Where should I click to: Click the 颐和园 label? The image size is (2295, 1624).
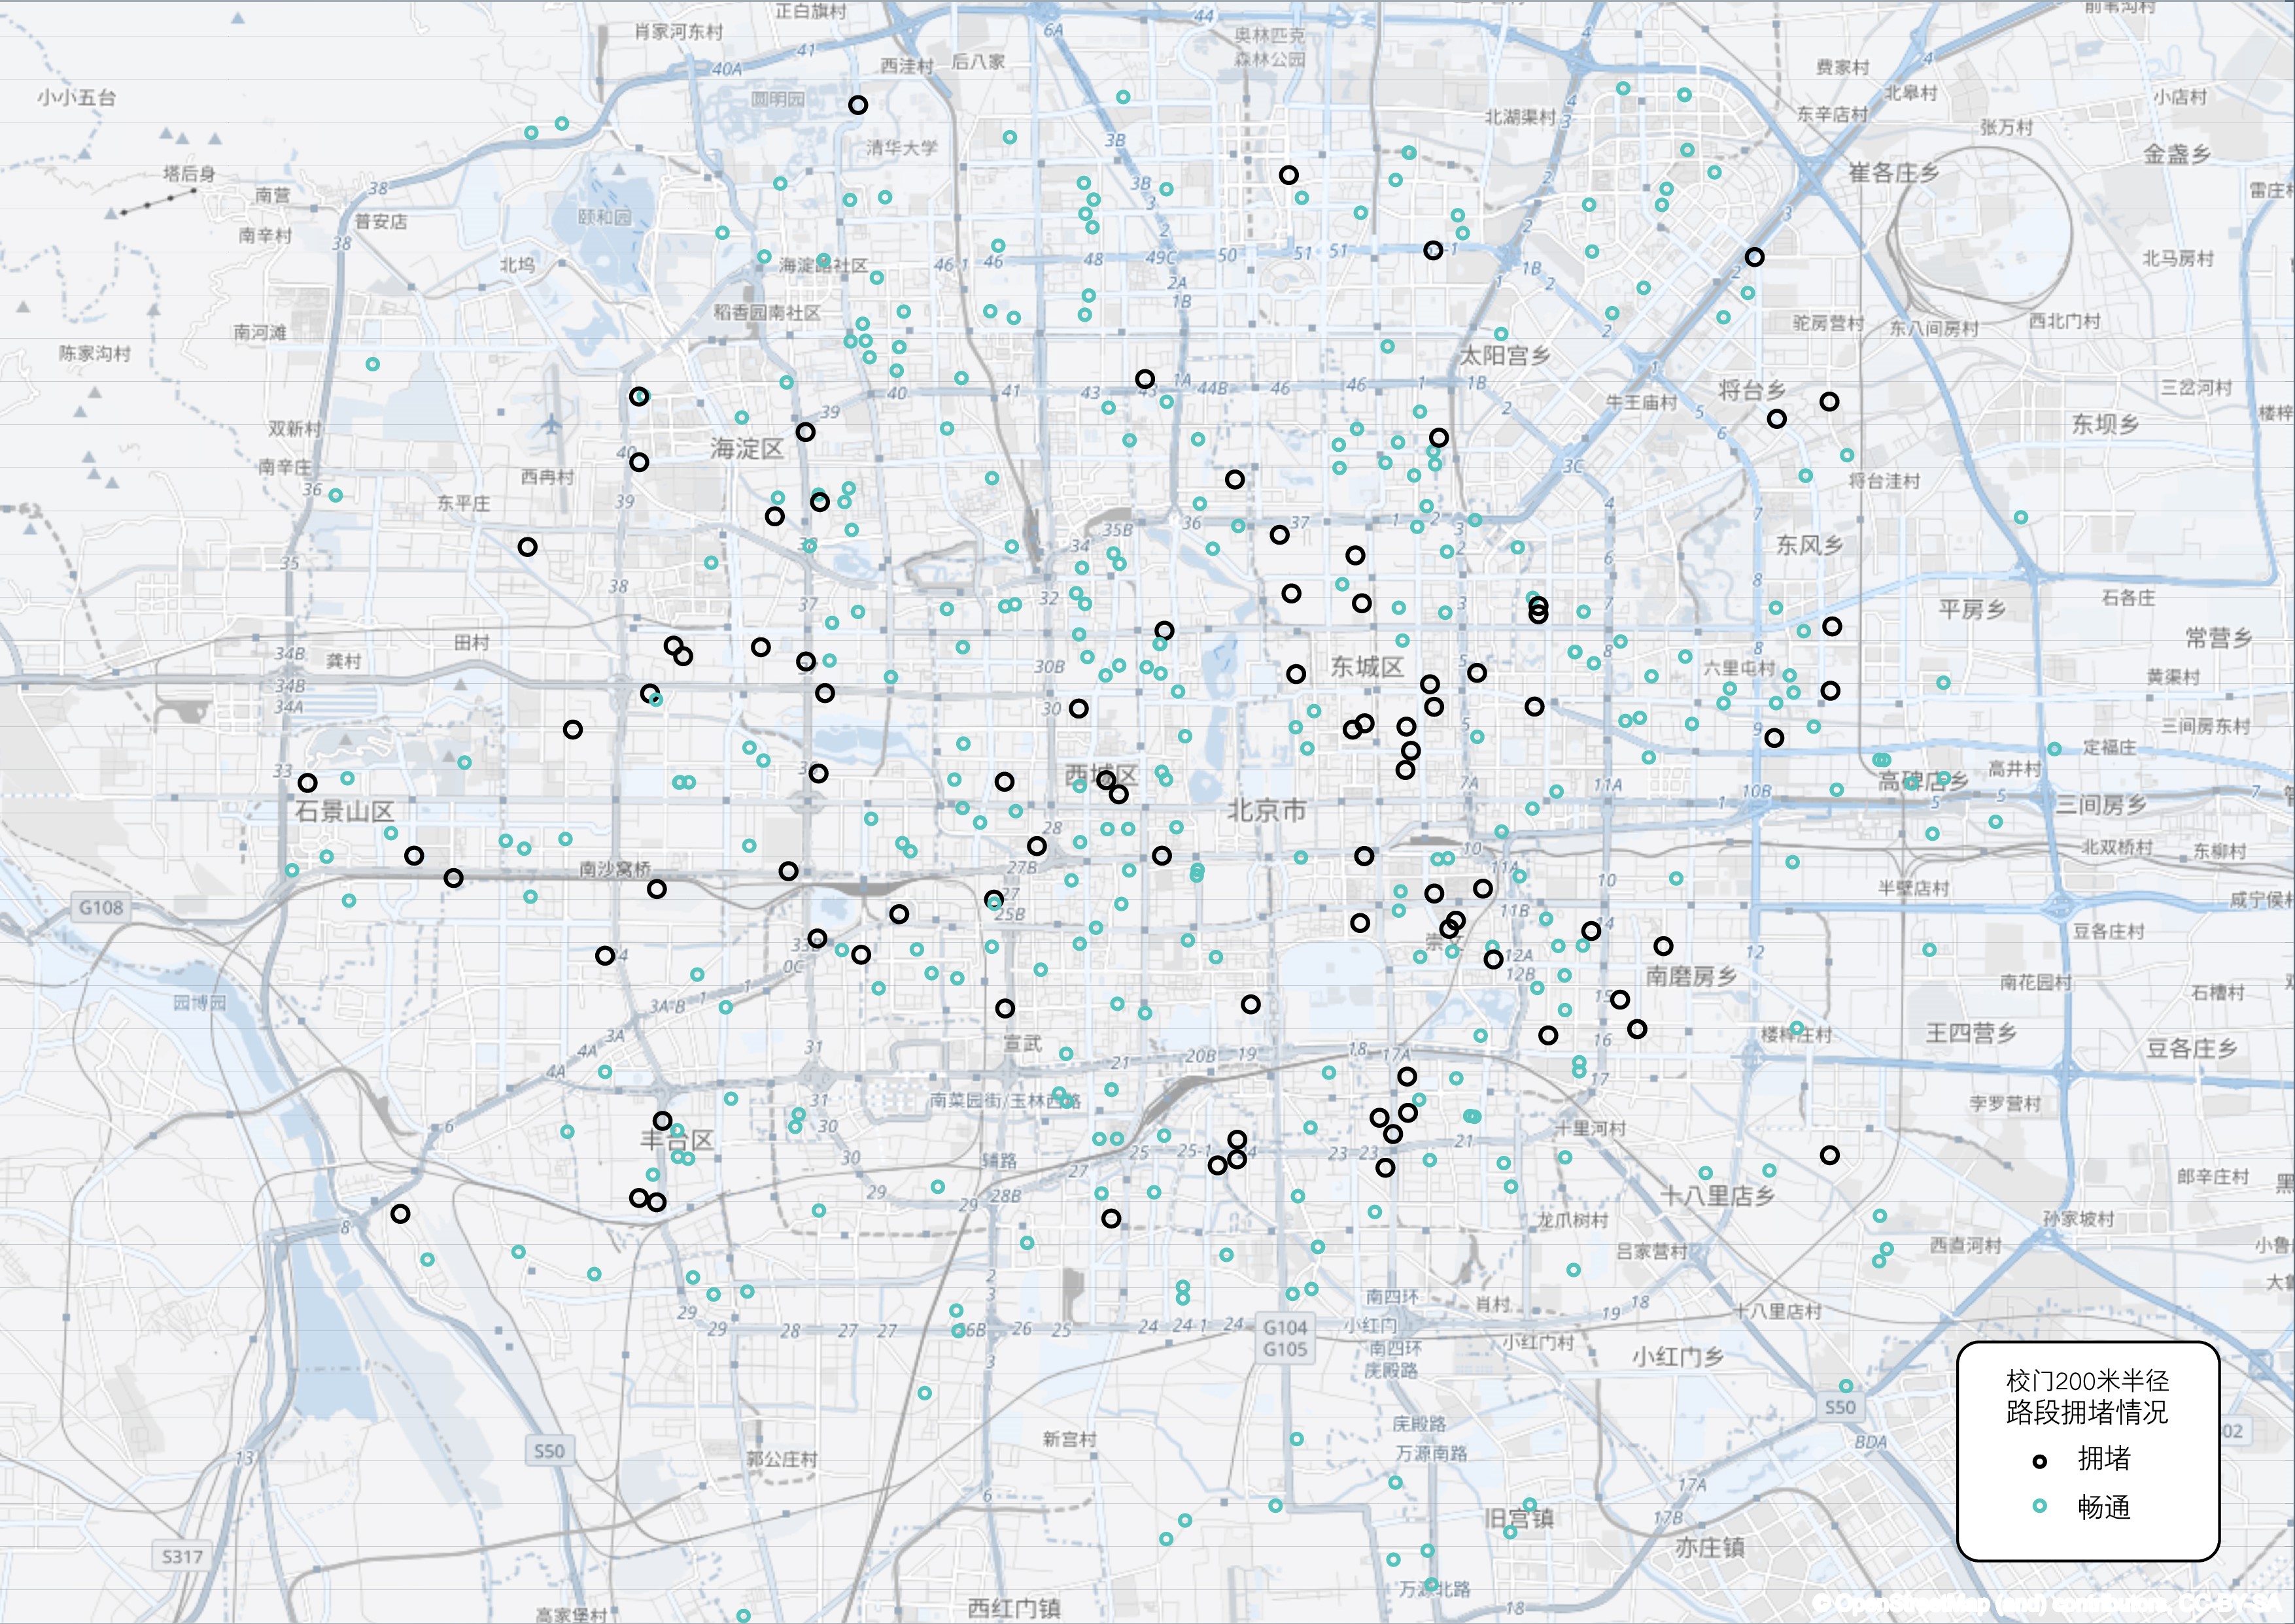(x=605, y=217)
